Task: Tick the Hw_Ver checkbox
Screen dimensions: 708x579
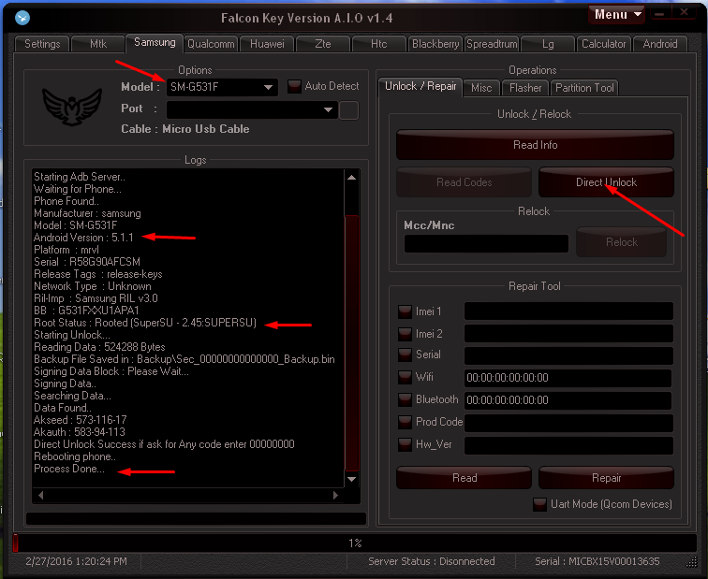Action: (x=405, y=444)
